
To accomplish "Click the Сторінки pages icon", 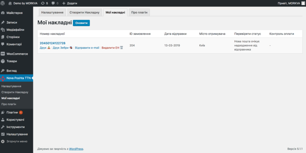I will (3, 37).
